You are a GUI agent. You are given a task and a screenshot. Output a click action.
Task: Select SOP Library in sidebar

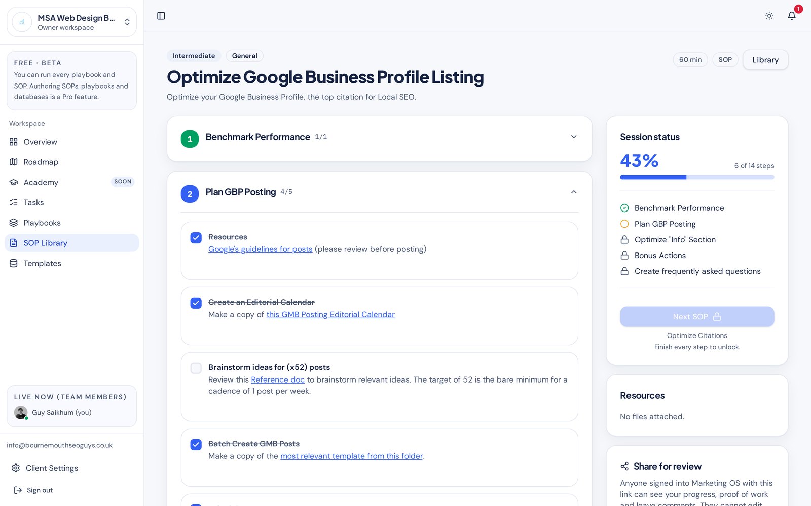[71, 243]
